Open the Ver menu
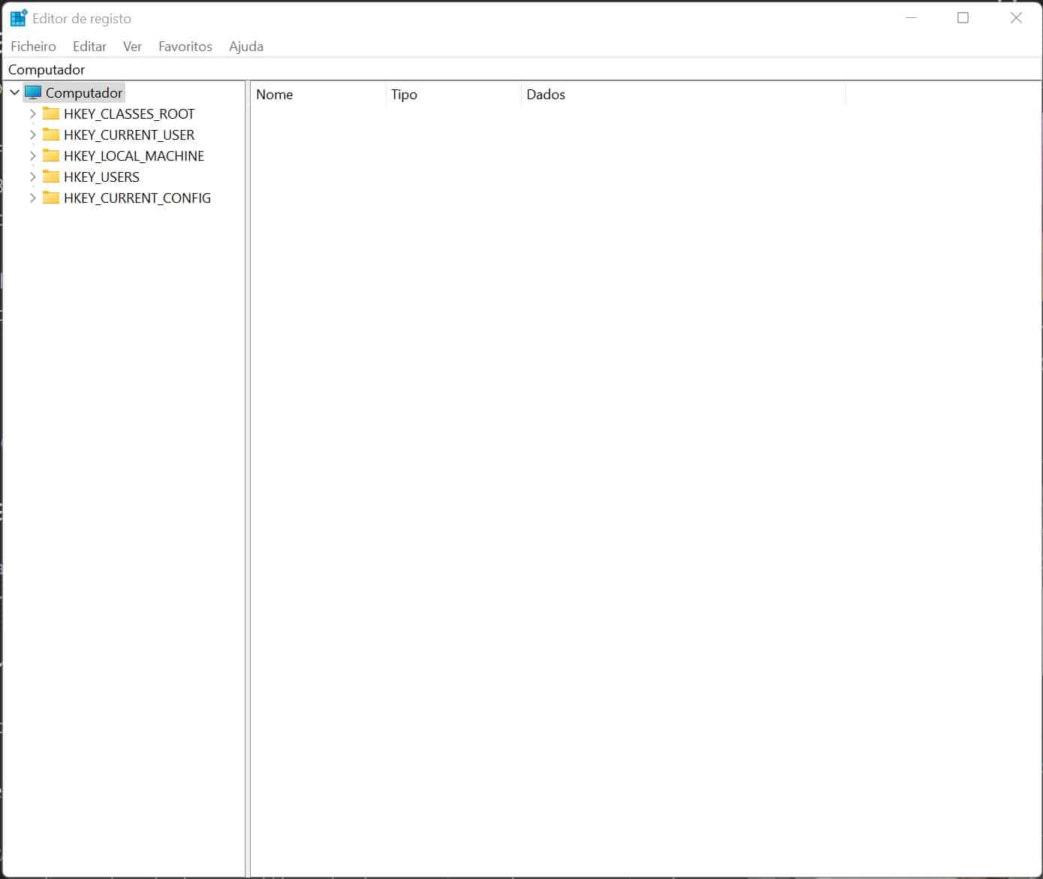The height and width of the screenshot is (879, 1043). coord(132,47)
